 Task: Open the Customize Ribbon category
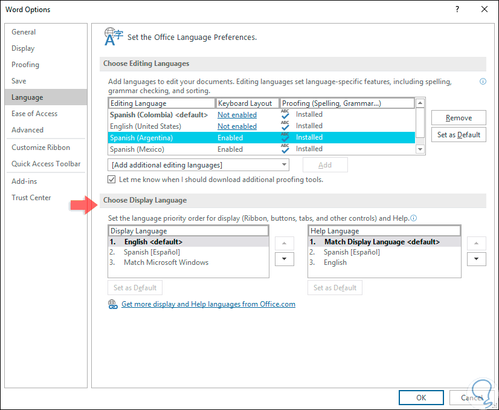tap(46, 148)
